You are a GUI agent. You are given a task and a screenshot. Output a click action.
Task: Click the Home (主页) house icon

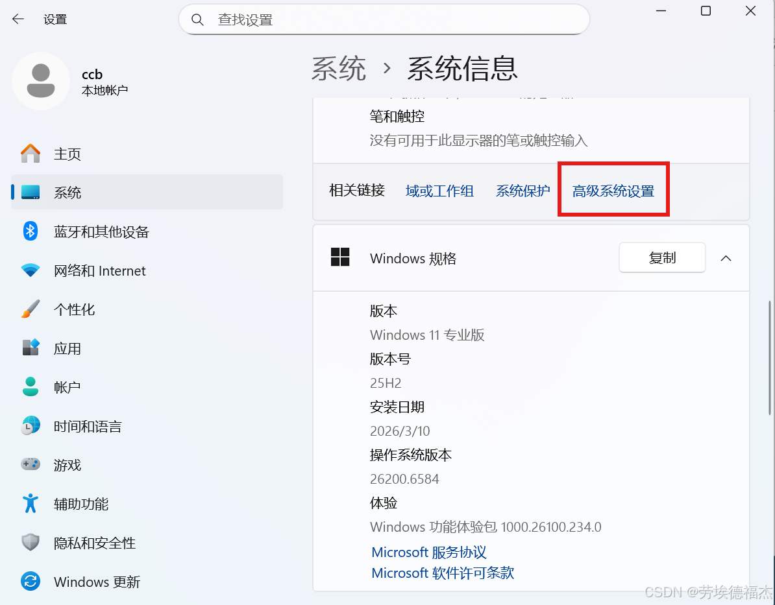tap(31, 154)
